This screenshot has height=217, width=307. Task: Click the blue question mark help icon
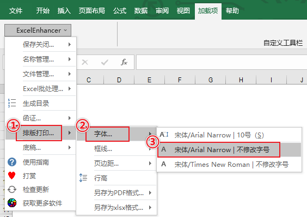12,162
